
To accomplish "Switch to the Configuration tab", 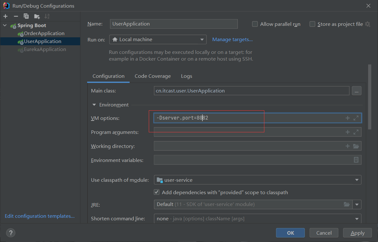I will (x=109, y=76).
